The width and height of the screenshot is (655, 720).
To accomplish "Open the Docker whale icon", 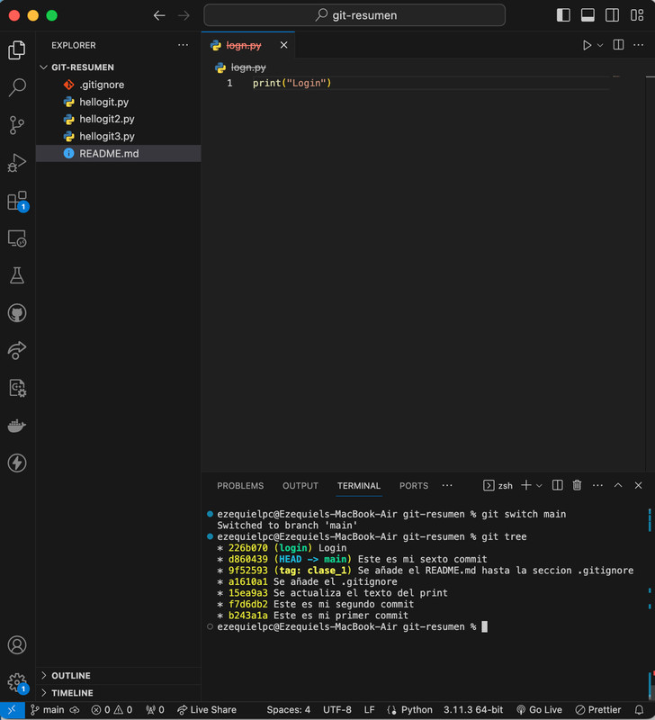I will 17,426.
